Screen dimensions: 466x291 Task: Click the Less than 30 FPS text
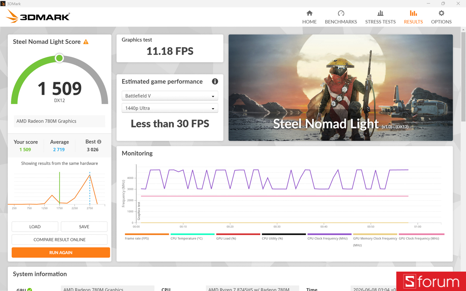click(x=170, y=124)
